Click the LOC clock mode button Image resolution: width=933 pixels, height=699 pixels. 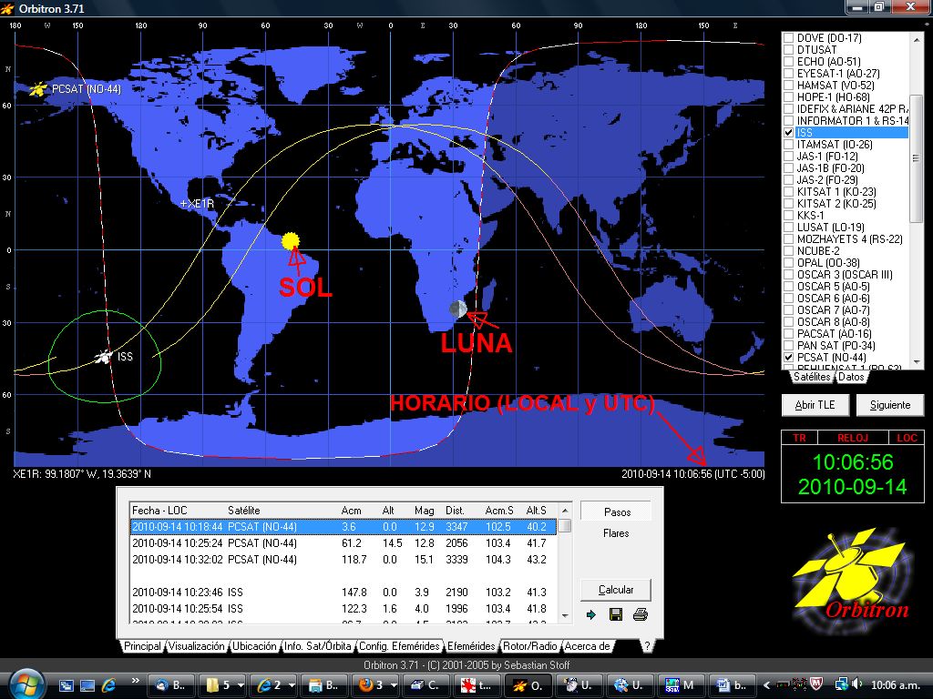pyautogui.click(x=907, y=438)
